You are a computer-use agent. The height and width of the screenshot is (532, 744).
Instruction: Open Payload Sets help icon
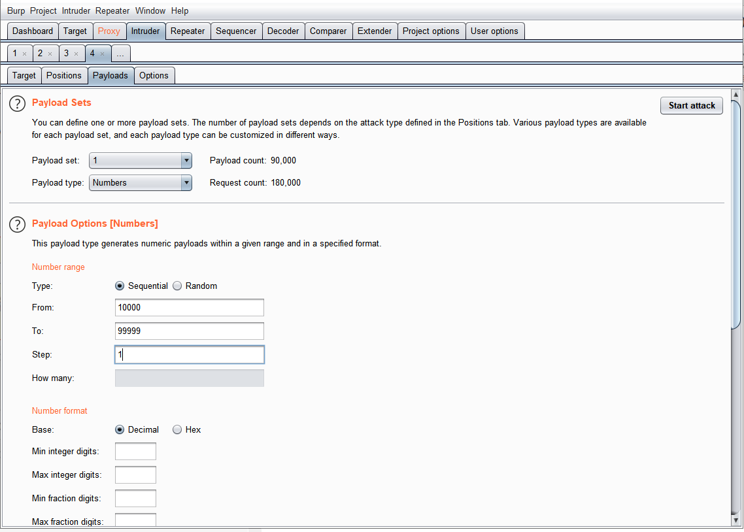(17, 103)
